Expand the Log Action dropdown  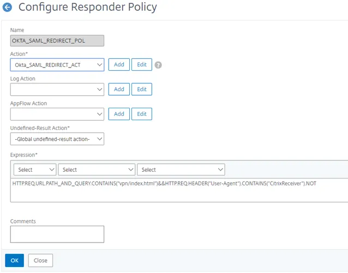pyautogui.click(x=57, y=89)
